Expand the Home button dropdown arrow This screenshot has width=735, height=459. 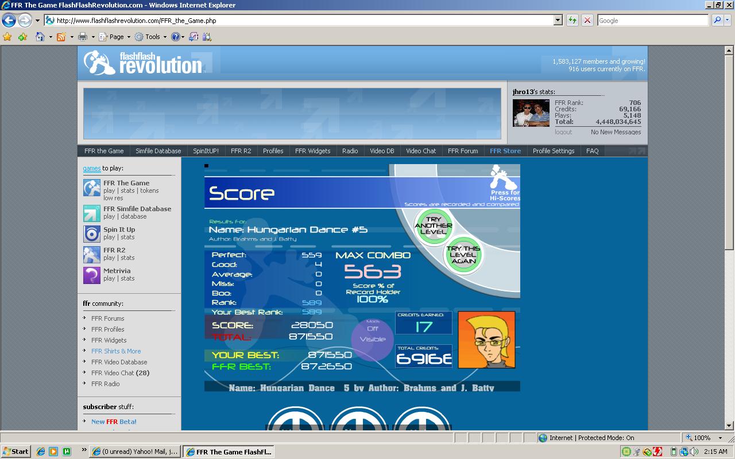pyautogui.click(x=50, y=37)
